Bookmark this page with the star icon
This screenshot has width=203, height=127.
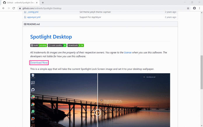point(188,8)
